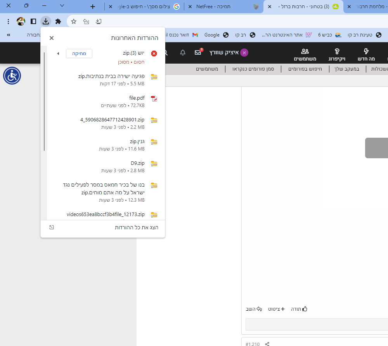Open the רב קו bookmark
This screenshot has width=388, height=346.
pyautogui.click(x=245, y=35)
